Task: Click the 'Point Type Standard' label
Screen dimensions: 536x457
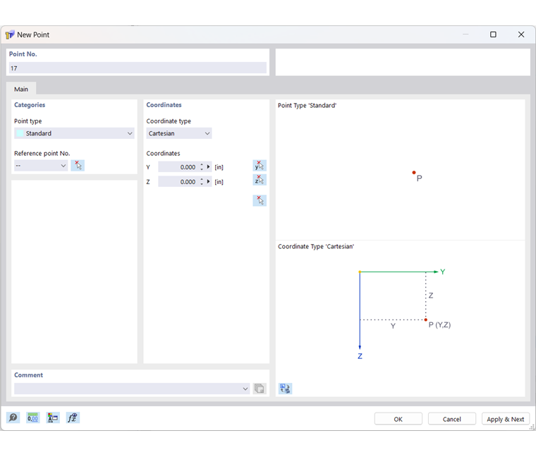Action: pos(307,105)
